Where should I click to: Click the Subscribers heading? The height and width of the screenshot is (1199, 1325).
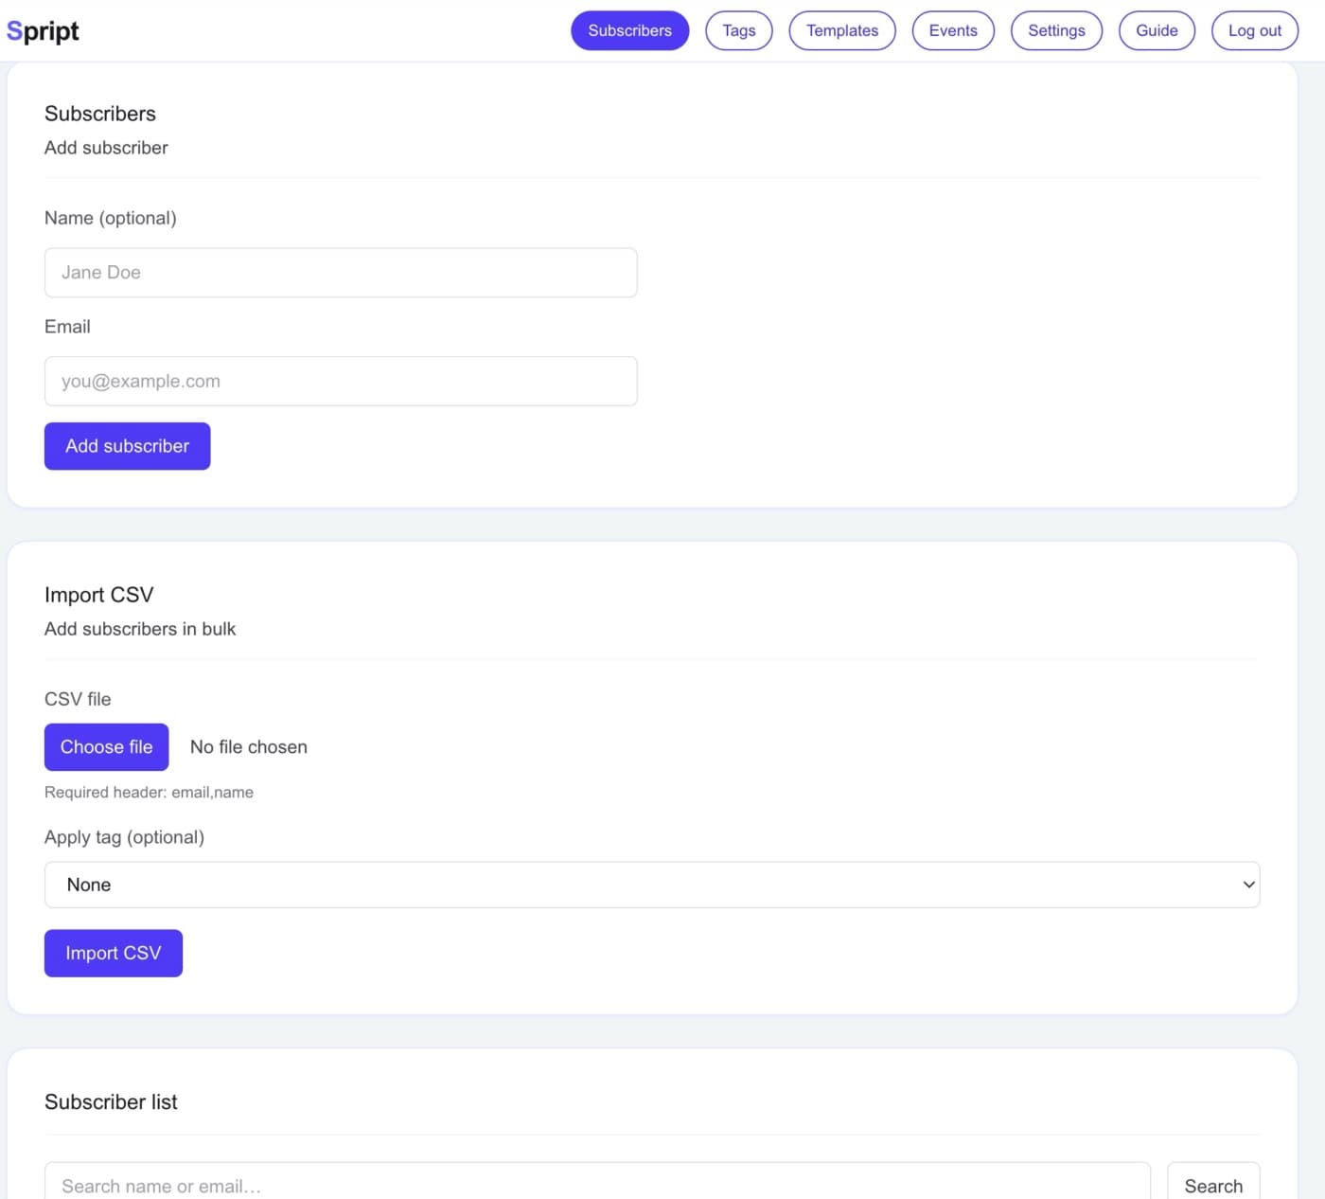(99, 113)
